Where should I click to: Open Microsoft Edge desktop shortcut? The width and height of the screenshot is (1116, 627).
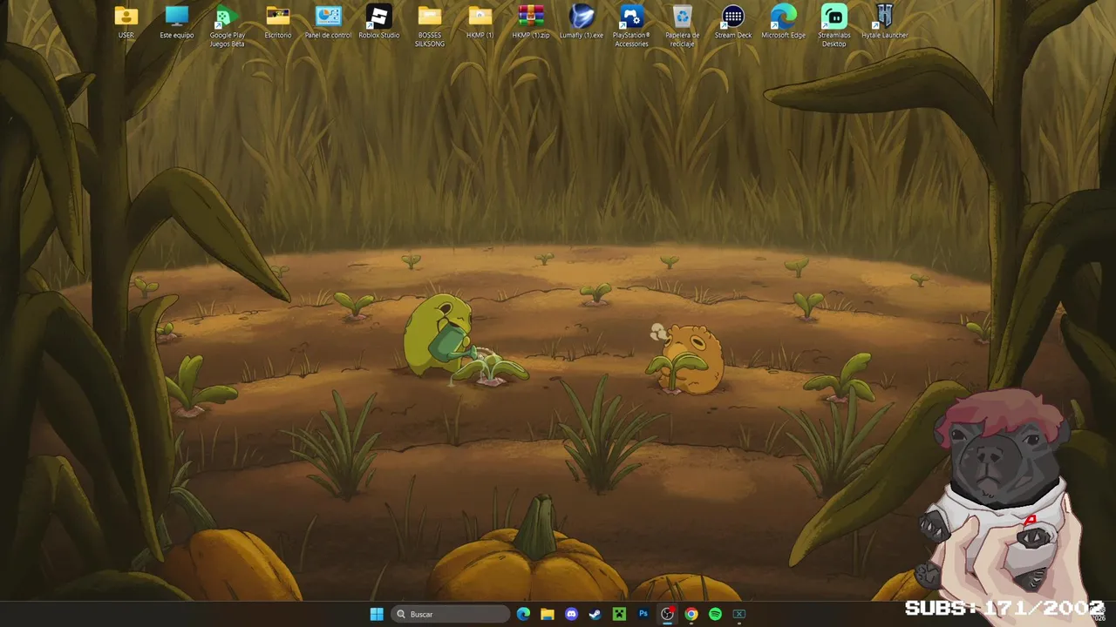tap(783, 23)
